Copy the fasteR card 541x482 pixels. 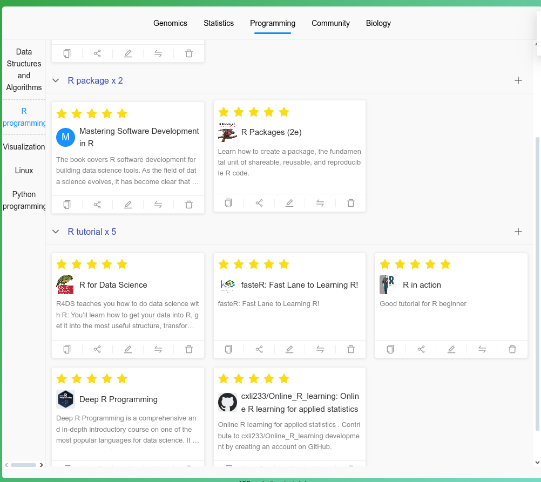pyautogui.click(x=228, y=349)
